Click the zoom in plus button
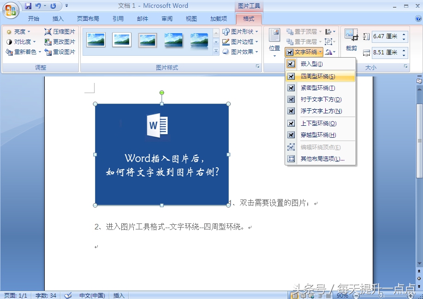The width and height of the screenshot is (423, 299). point(411,295)
